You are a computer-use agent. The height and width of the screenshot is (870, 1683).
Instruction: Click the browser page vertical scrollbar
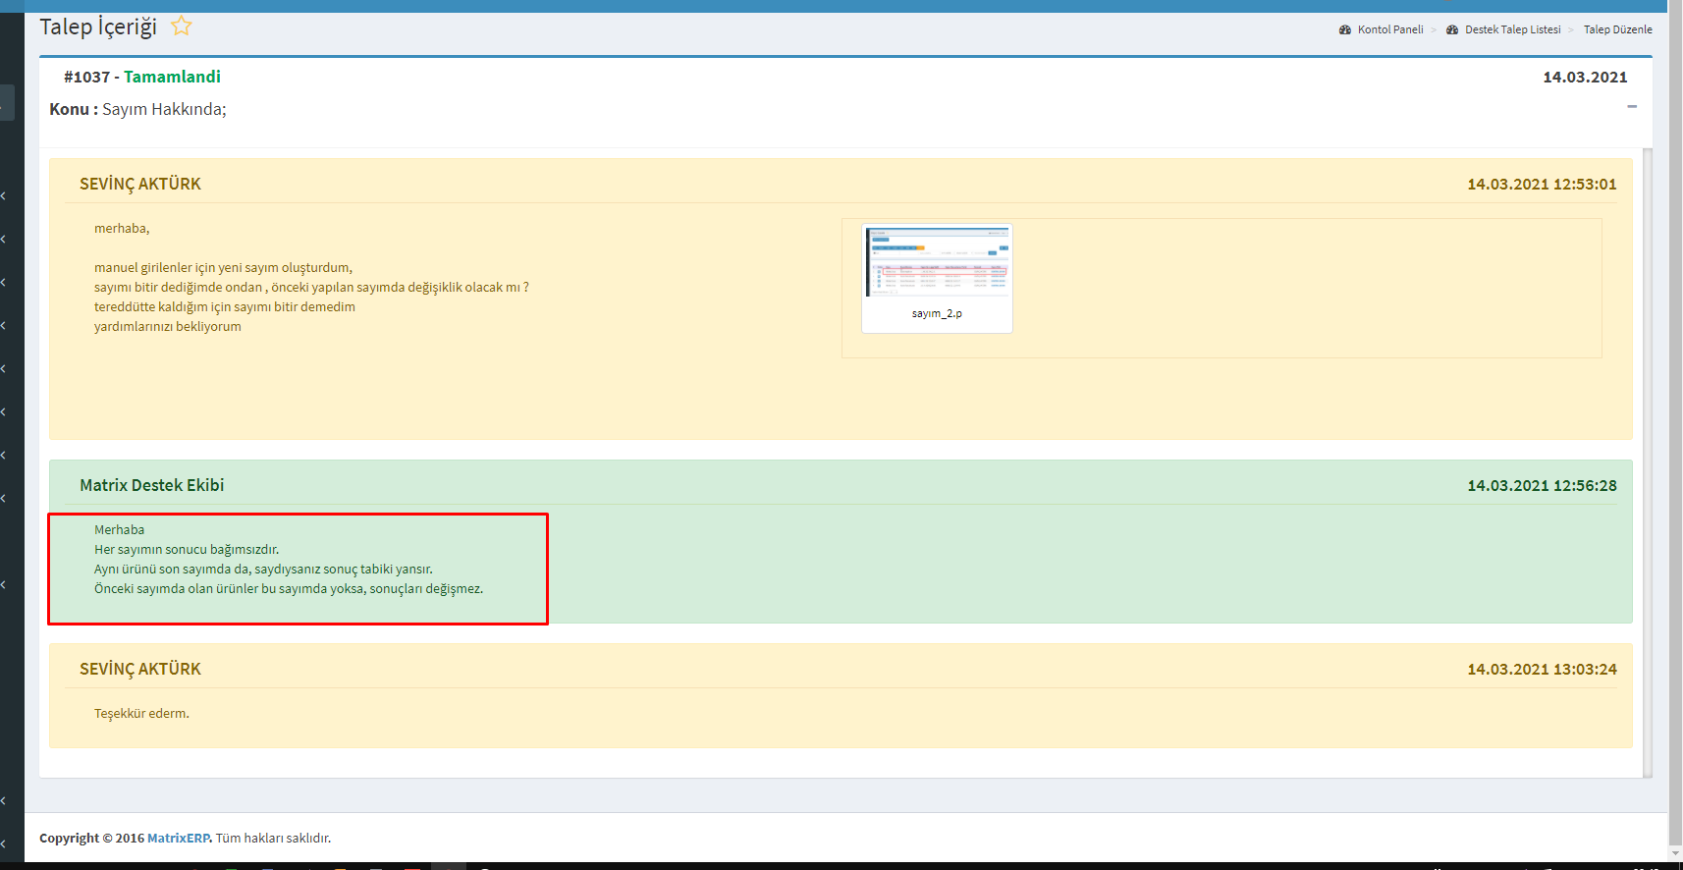[1675, 393]
